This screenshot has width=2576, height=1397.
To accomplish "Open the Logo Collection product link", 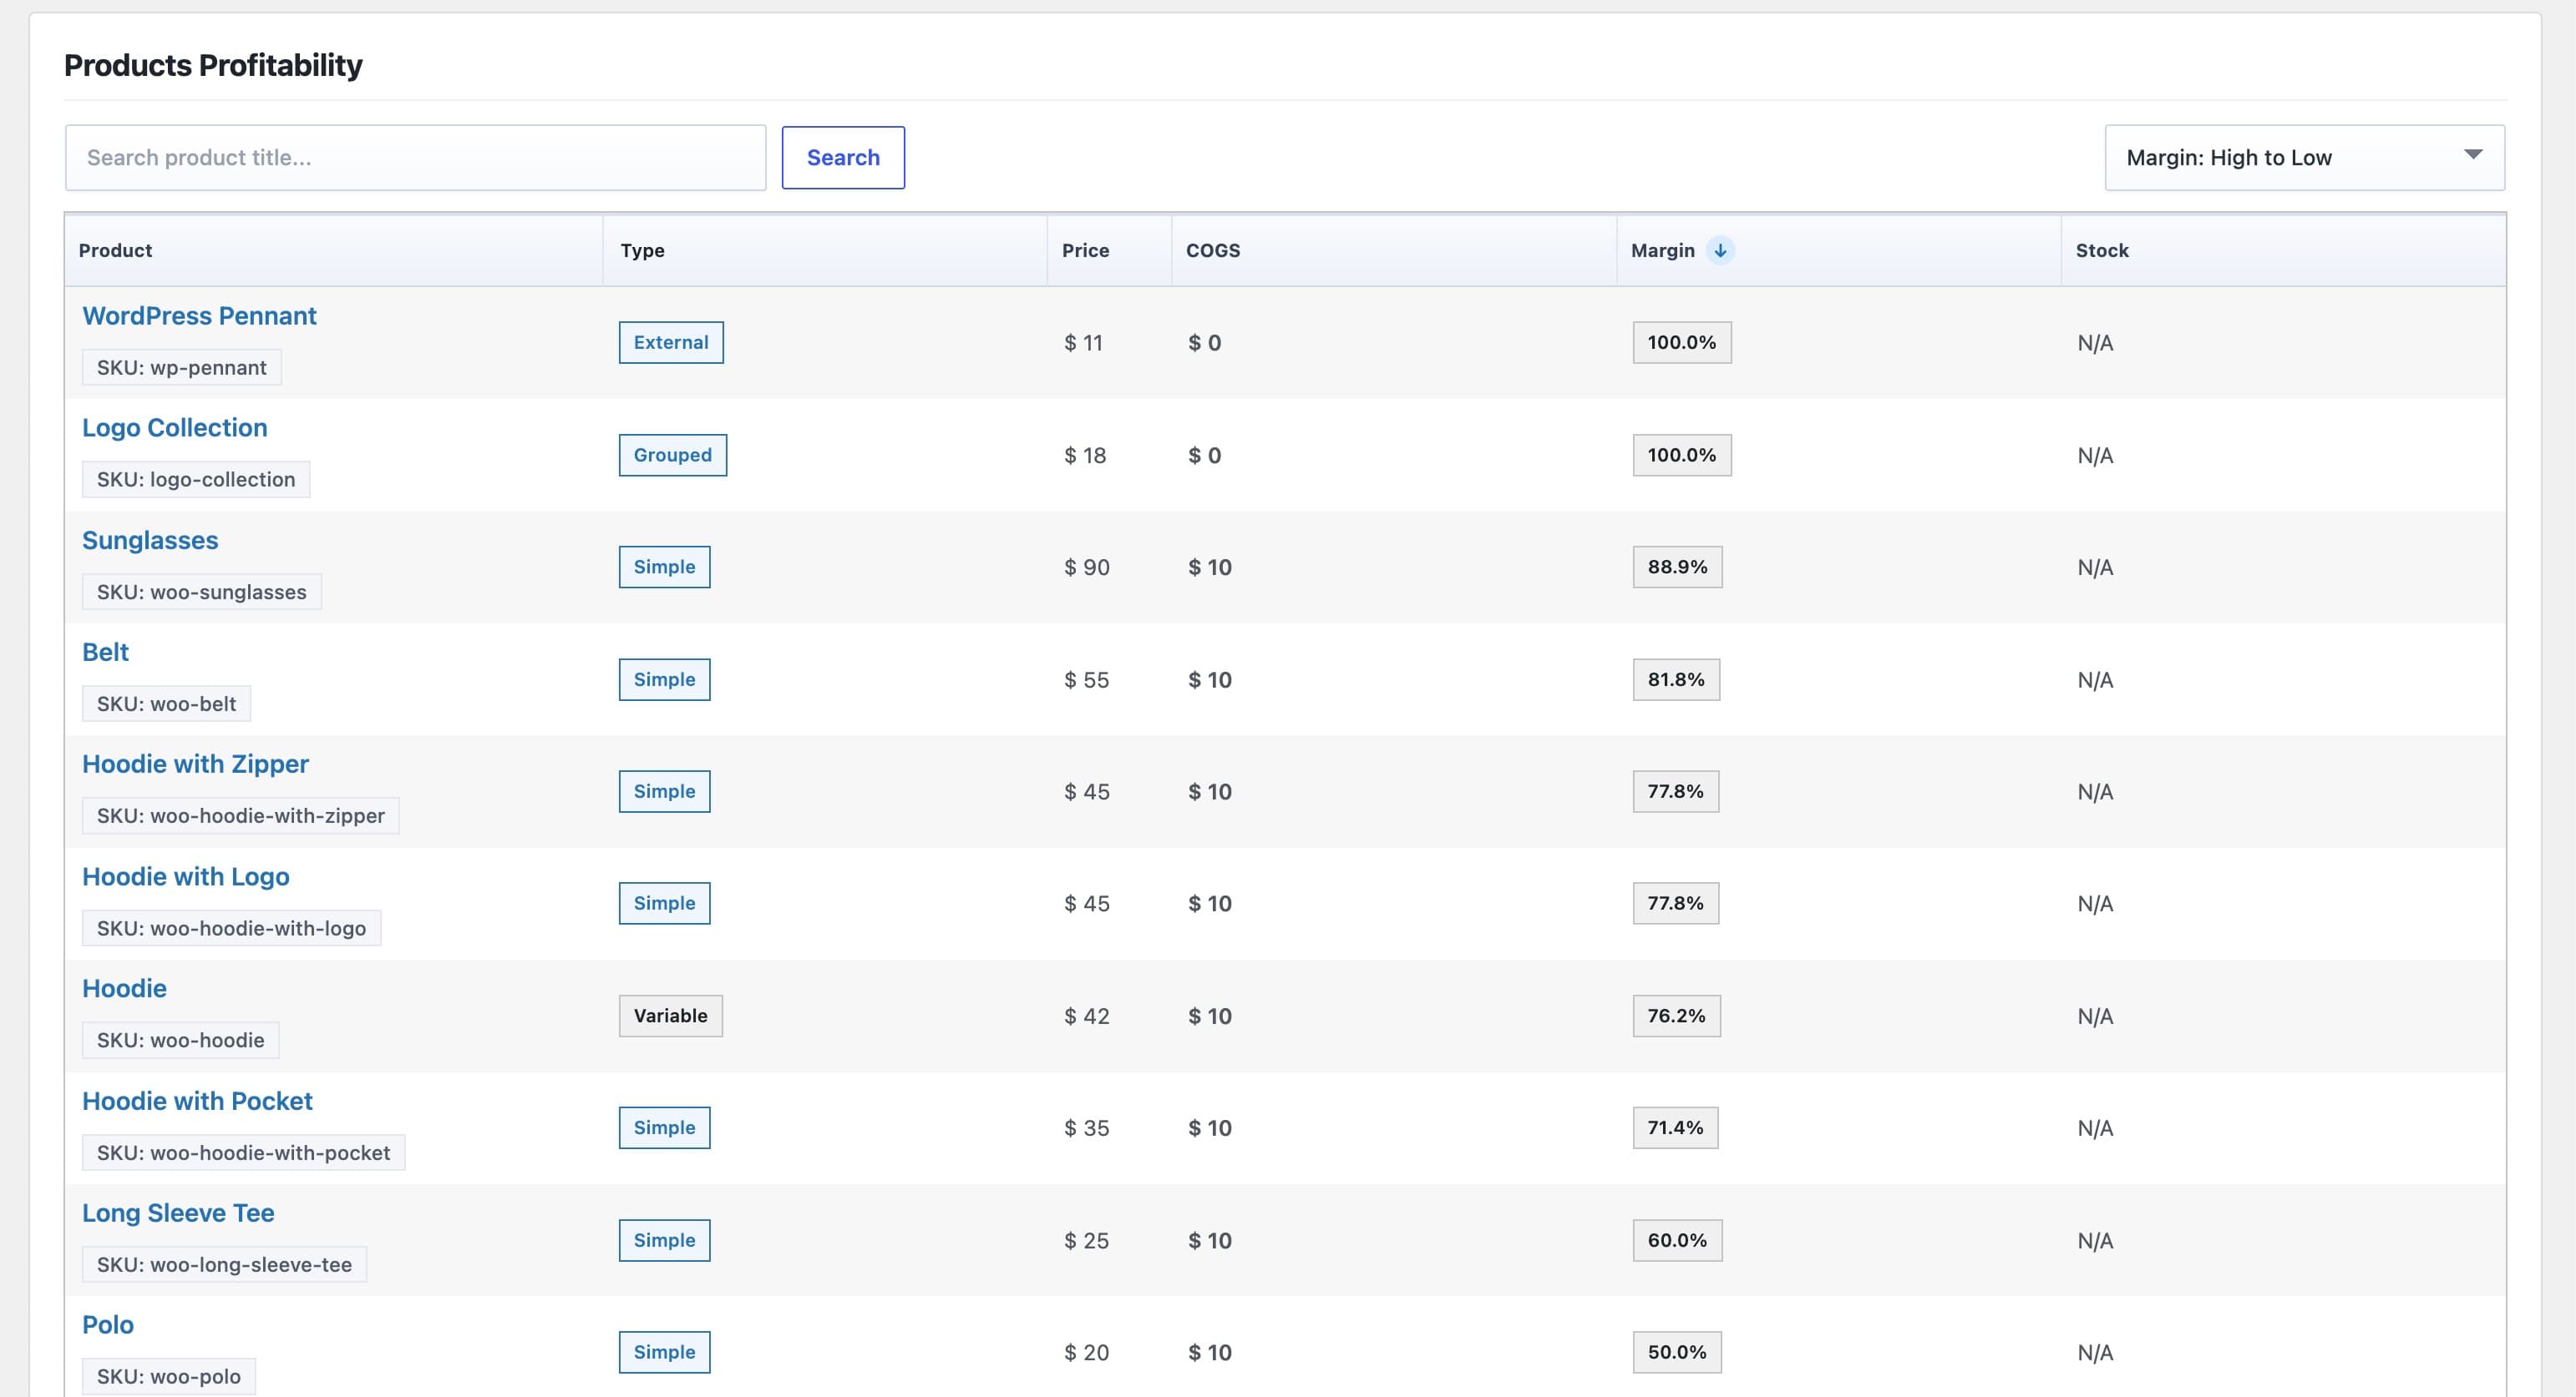I will (175, 427).
